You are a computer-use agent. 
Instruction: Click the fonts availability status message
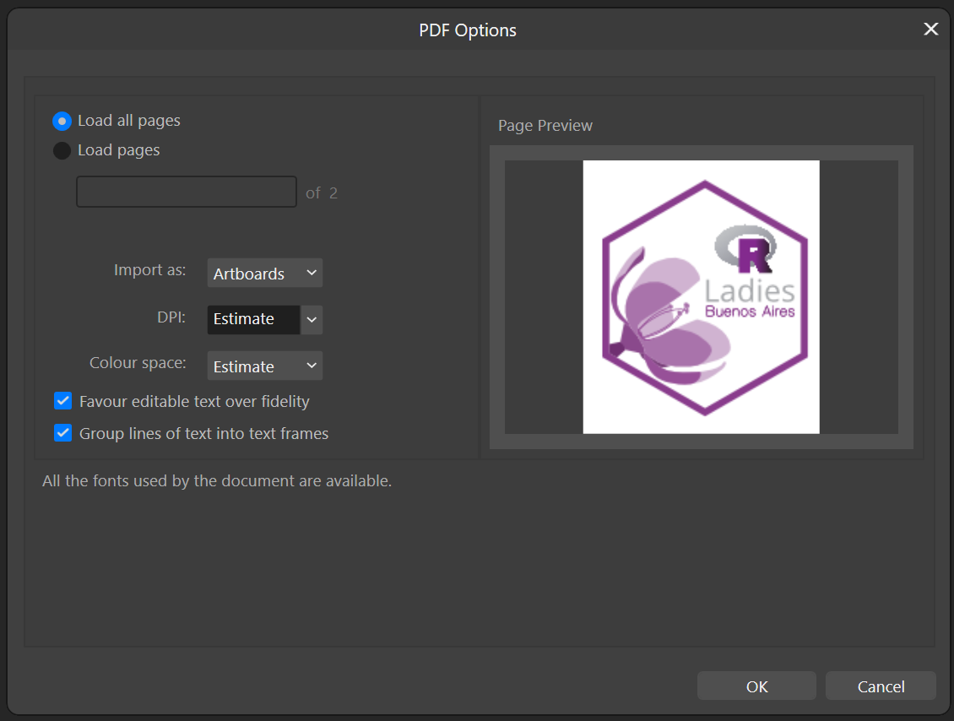pyautogui.click(x=217, y=480)
